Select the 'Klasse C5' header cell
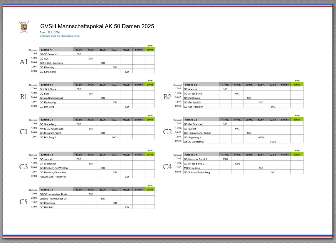Image resolution: width=336 pixels, height=243 pixels. click(56, 190)
